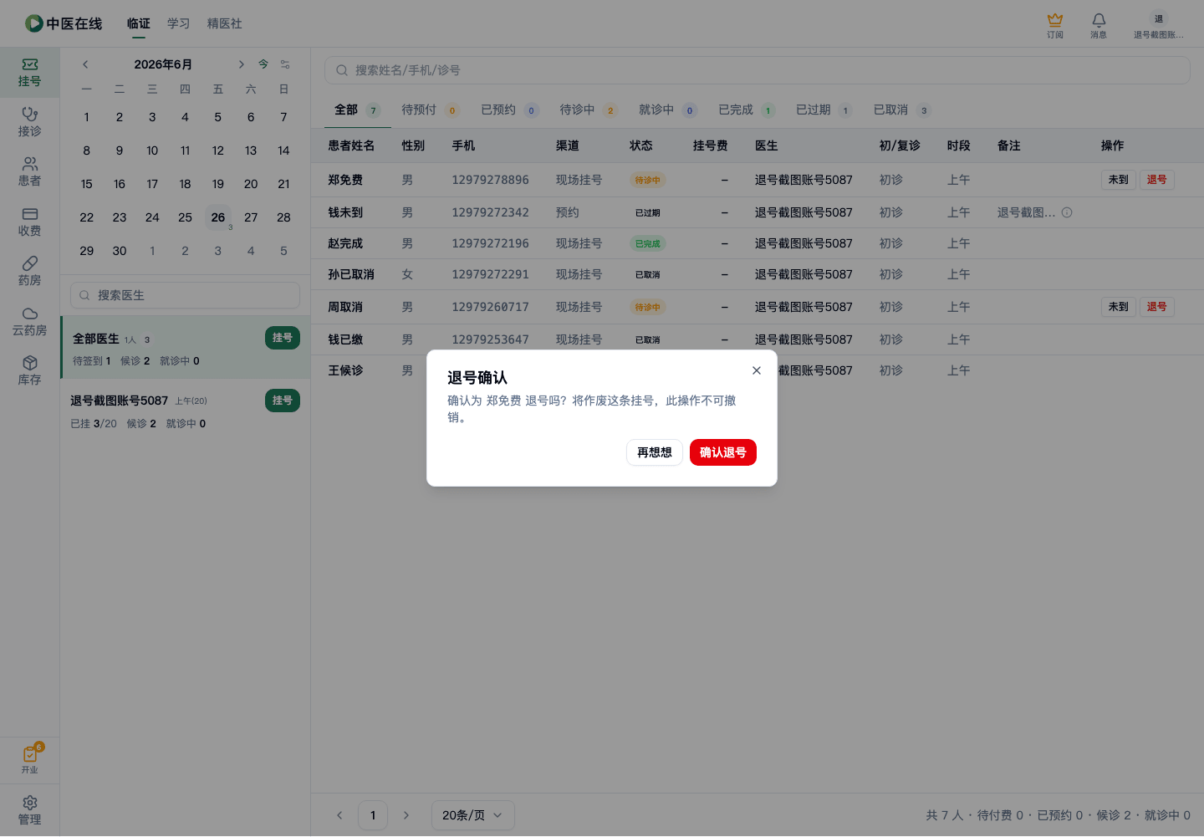Click the info icon in 钱未到 remark

[1067, 212]
